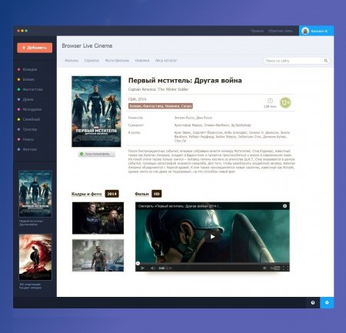Open the Правила link in top bar
The image size is (346, 333).
[x=257, y=31]
